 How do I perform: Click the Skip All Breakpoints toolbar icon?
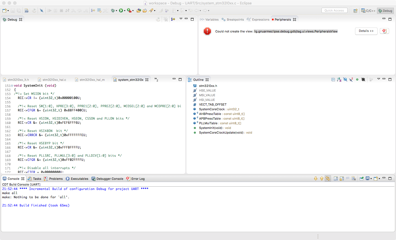tap(42, 11)
